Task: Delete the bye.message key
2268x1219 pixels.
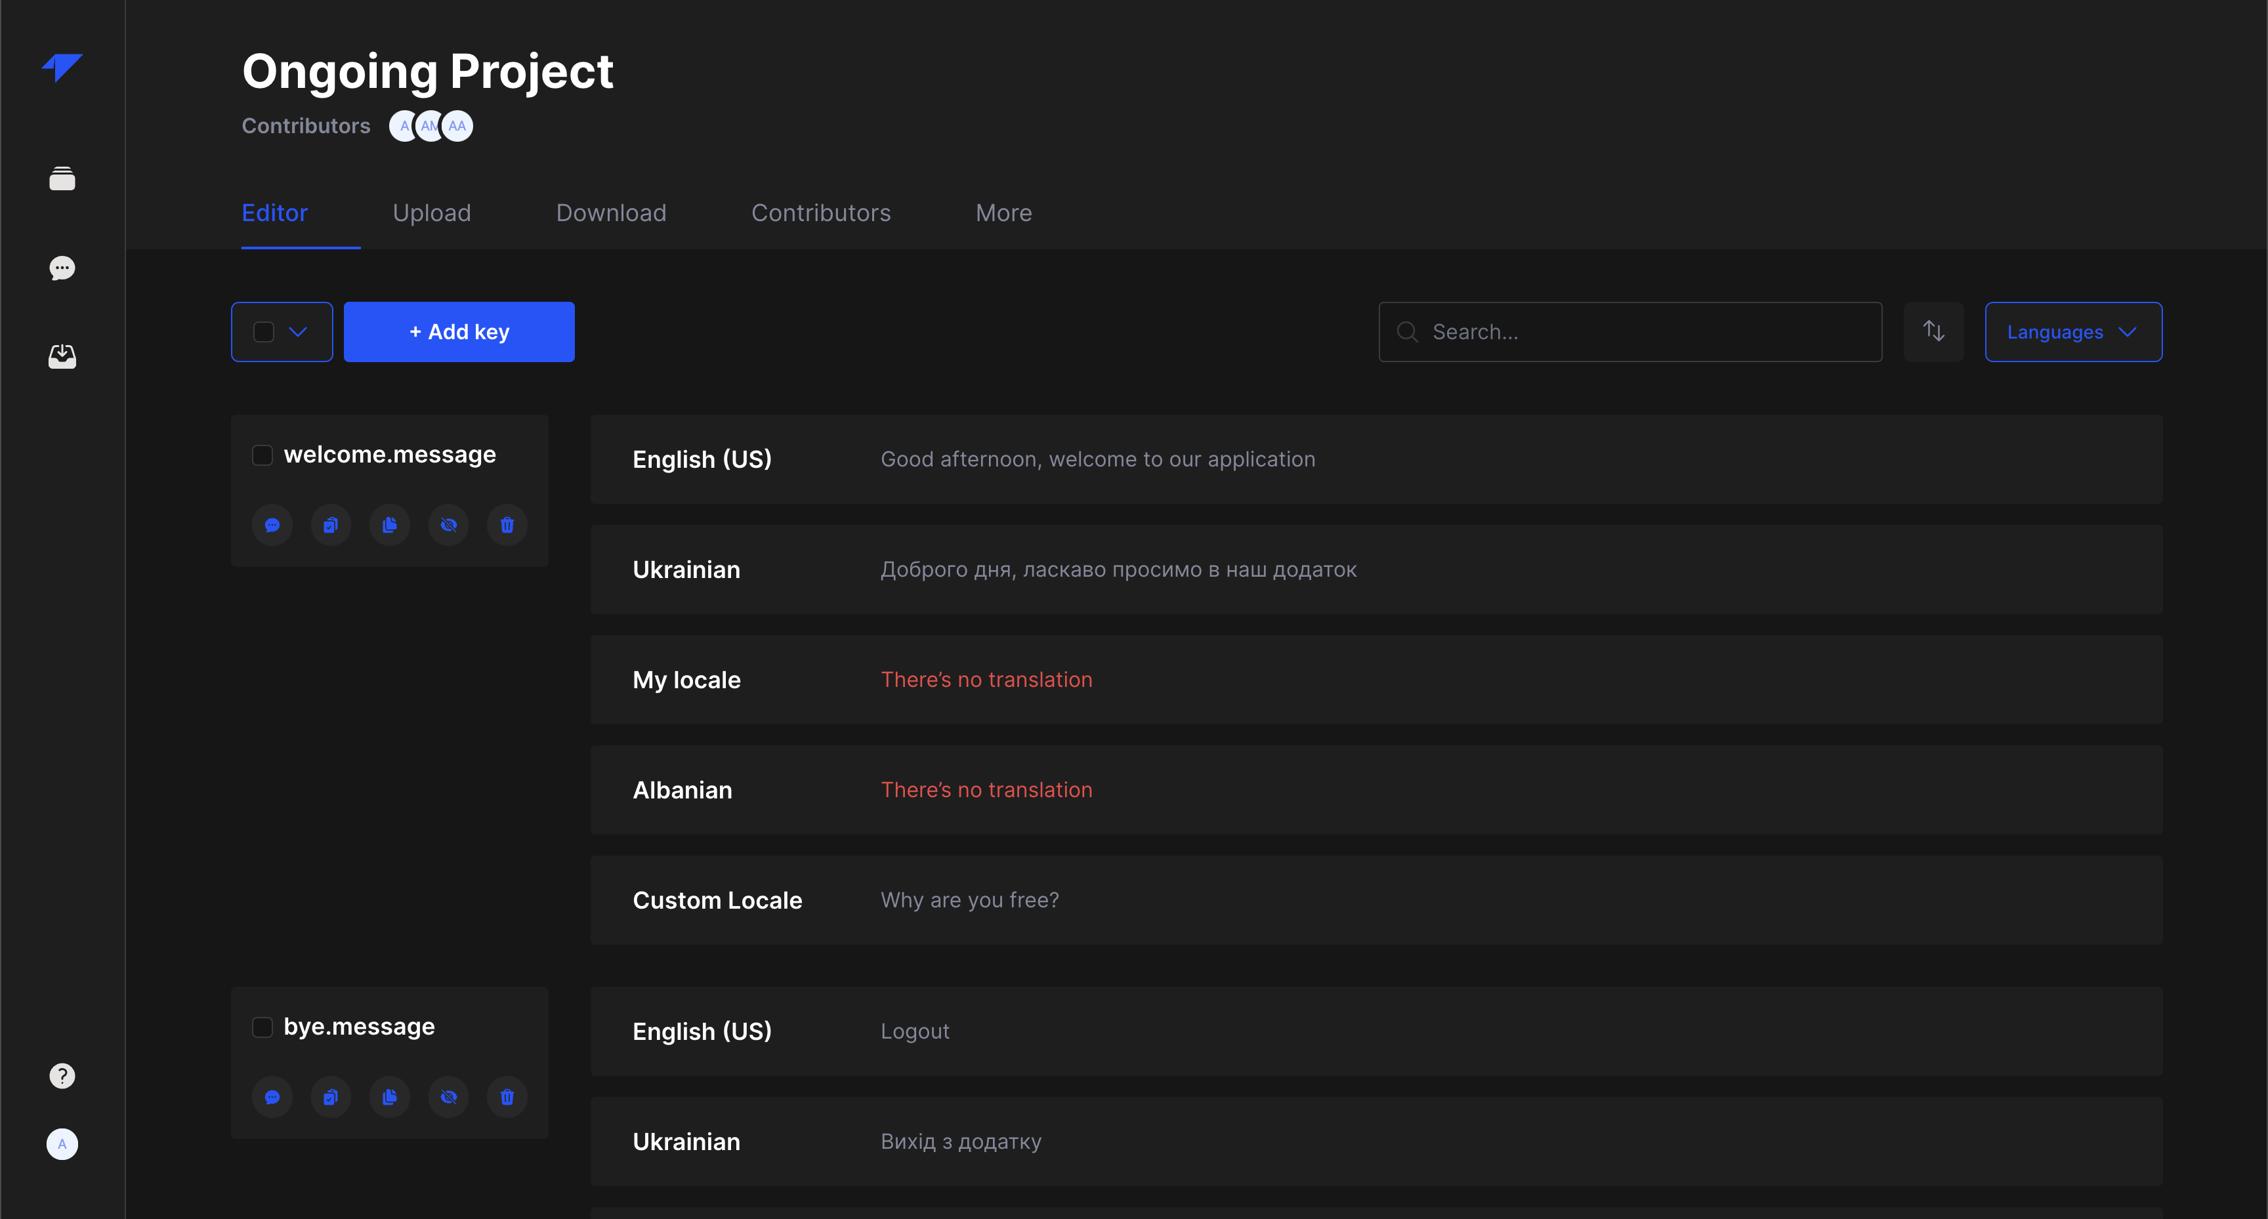Action: point(507,1098)
